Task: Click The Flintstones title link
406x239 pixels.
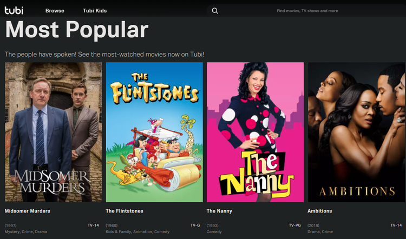Action: click(x=125, y=211)
